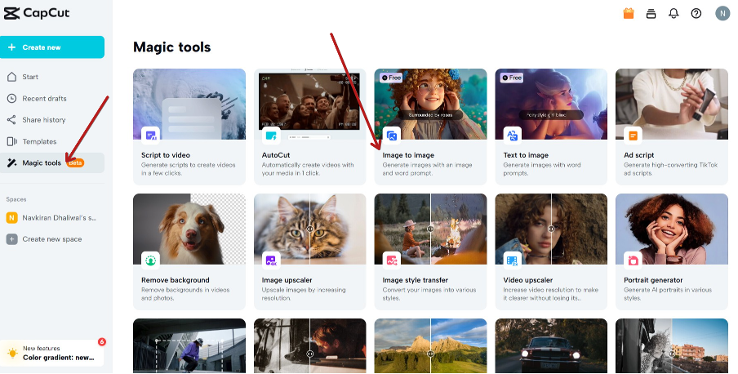Click the black-and-white restoration thumbnail
The image size is (738, 374).
point(309,345)
